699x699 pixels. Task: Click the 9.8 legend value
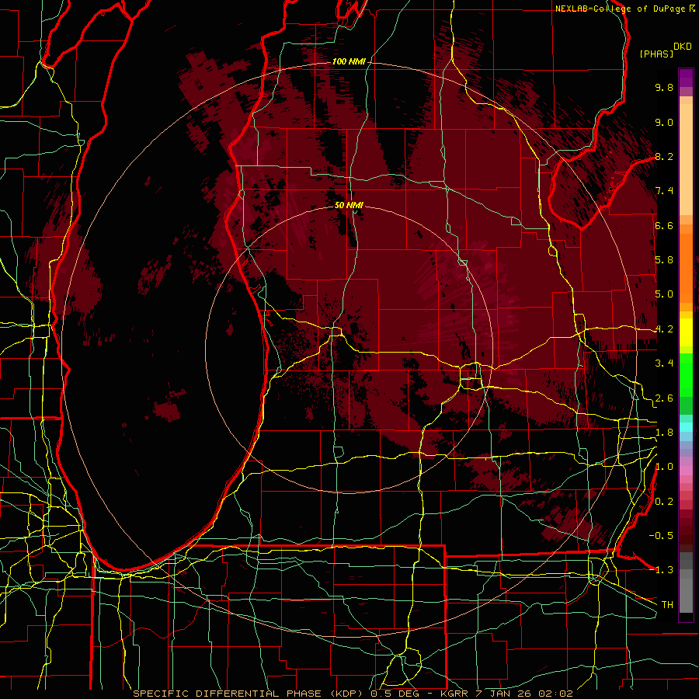(664, 87)
